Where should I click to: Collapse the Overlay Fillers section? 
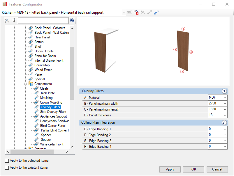224,91
